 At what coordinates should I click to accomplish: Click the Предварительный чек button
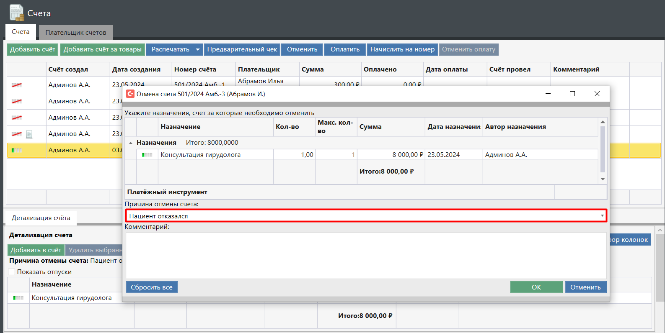point(242,49)
